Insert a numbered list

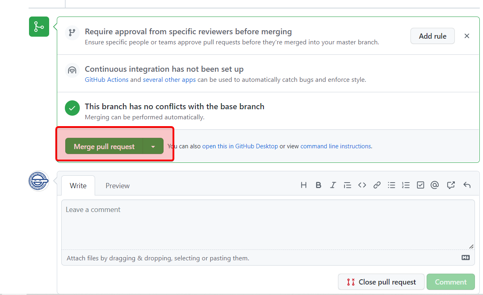[406, 185]
